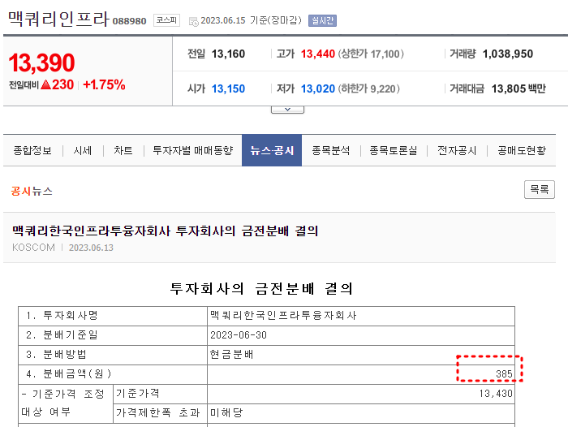This screenshot has height=427, width=568.
Task: Click the base price value 13,430
Action: tap(496, 394)
